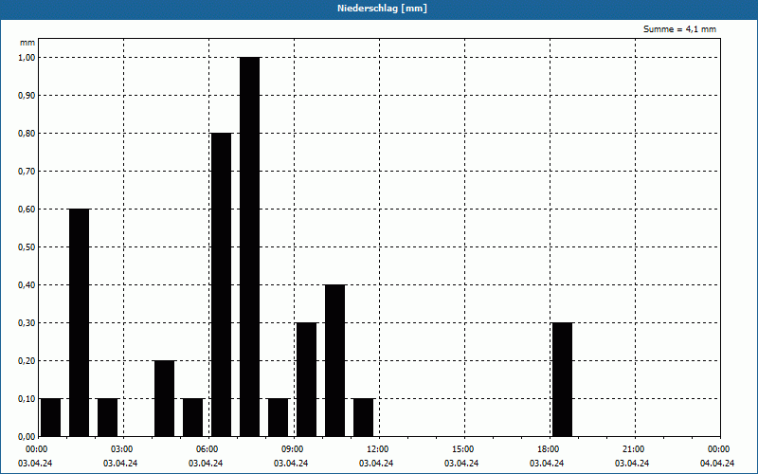Click the "0,90" y-axis value

click(x=27, y=96)
